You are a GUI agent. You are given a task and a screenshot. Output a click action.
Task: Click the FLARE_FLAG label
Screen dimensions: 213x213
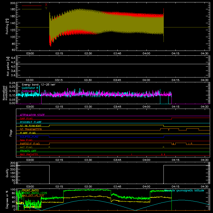tap(28, 133)
